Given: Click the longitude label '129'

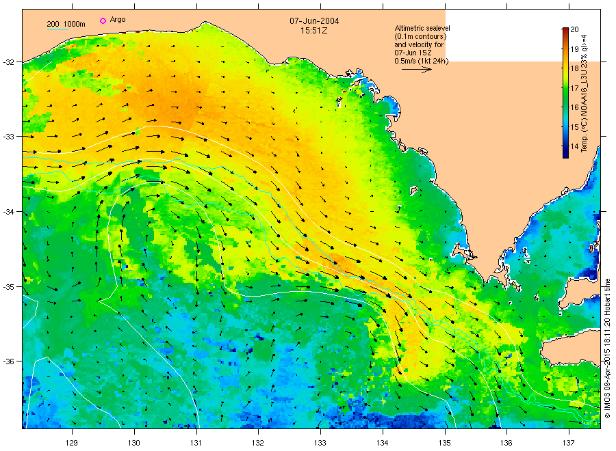Looking at the screenshot, I should [72, 443].
